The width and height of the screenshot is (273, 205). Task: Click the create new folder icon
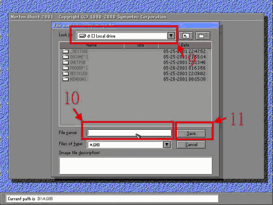(203, 36)
